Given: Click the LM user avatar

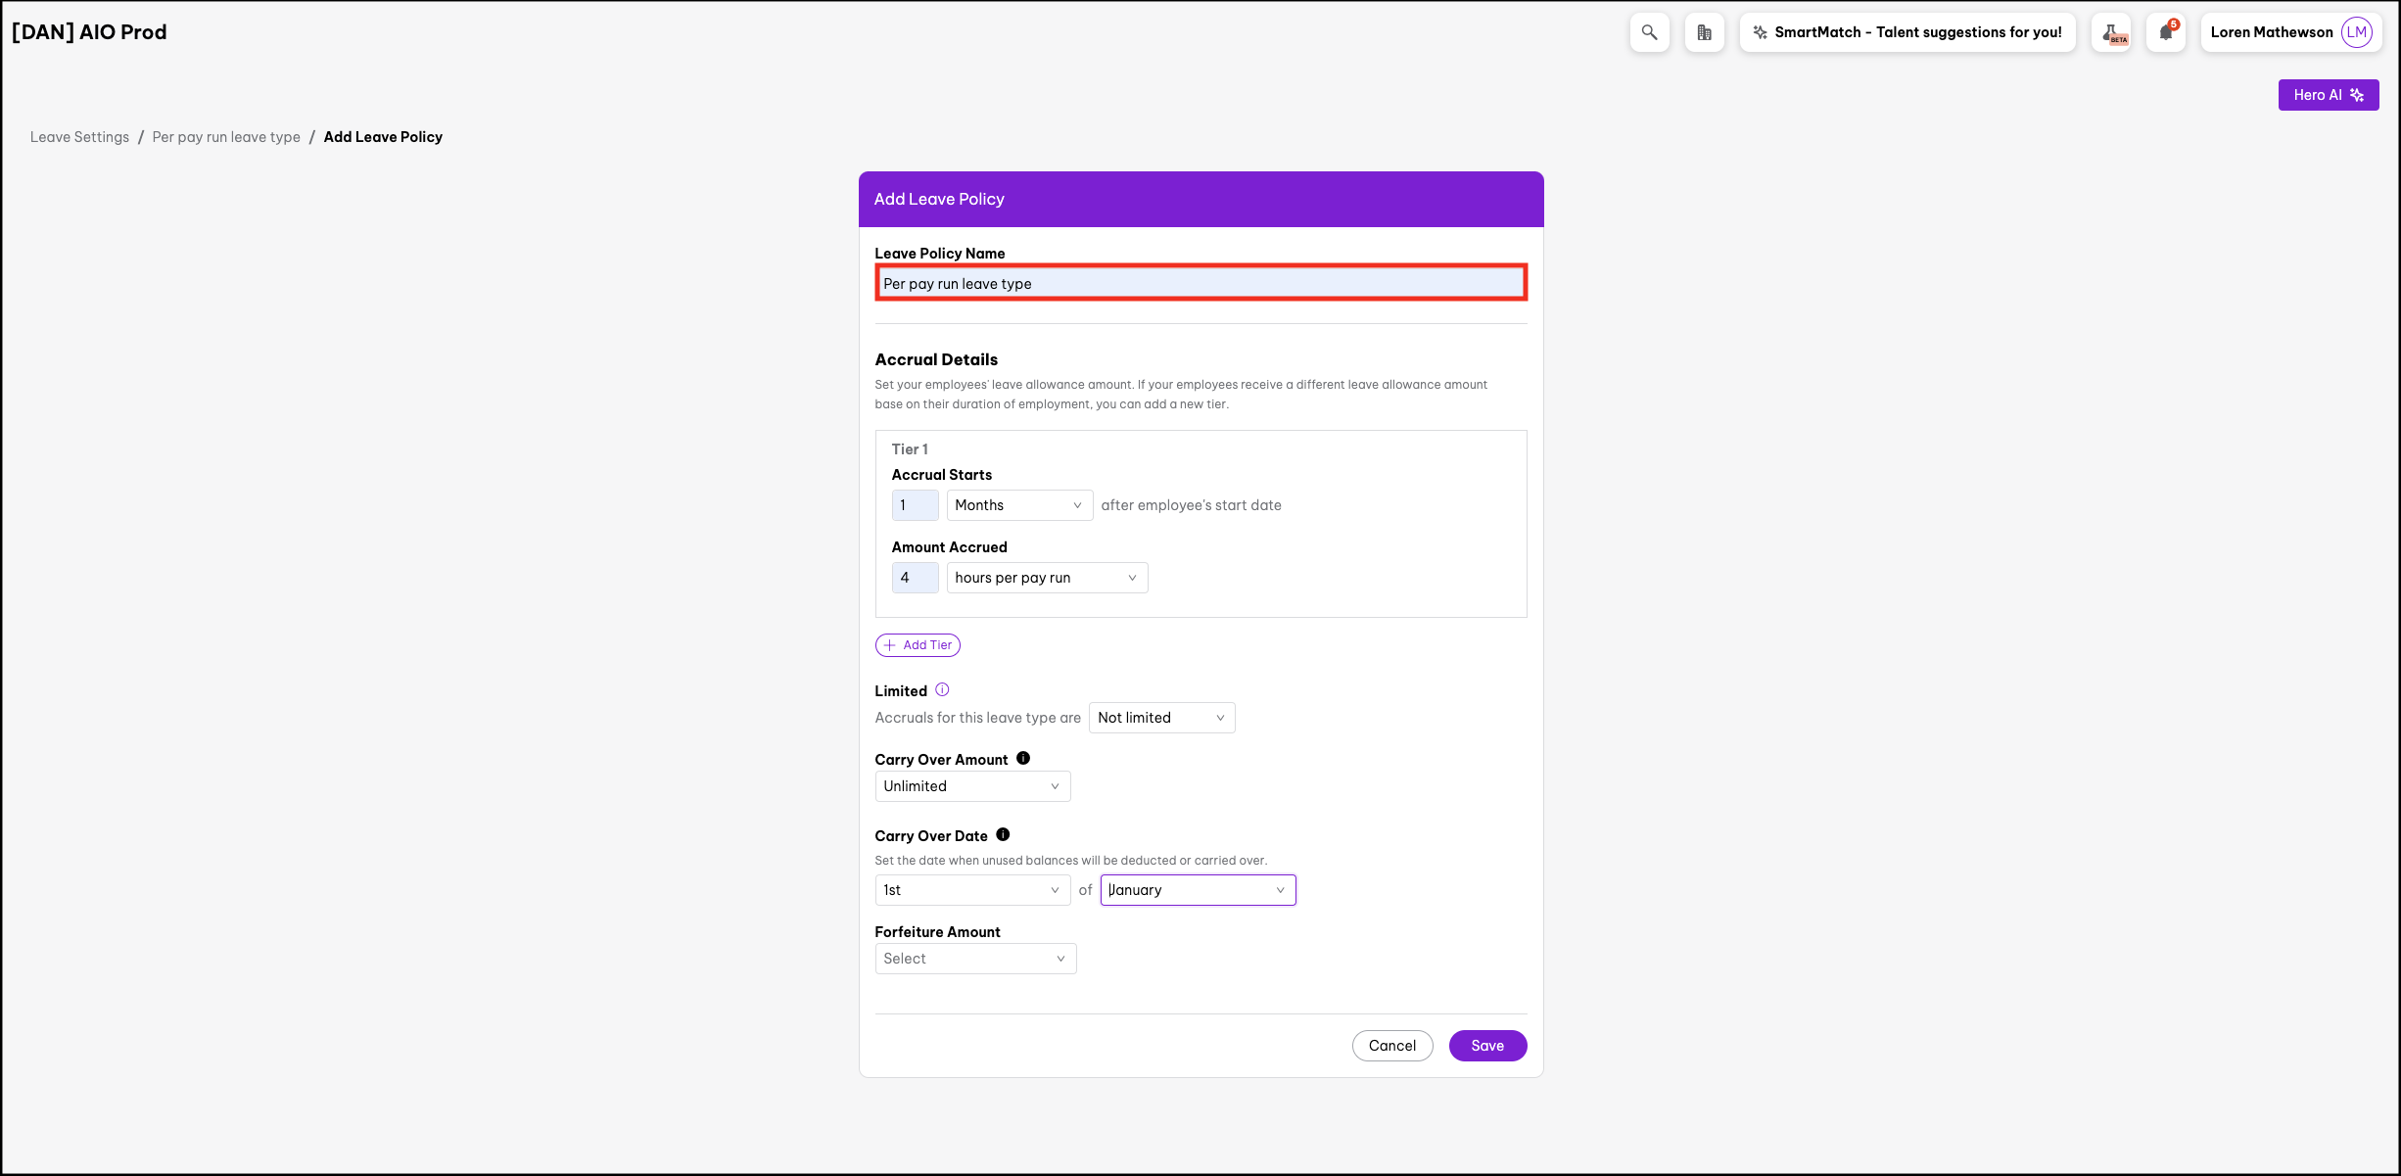Looking at the screenshot, I should pyautogui.click(x=2356, y=32).
